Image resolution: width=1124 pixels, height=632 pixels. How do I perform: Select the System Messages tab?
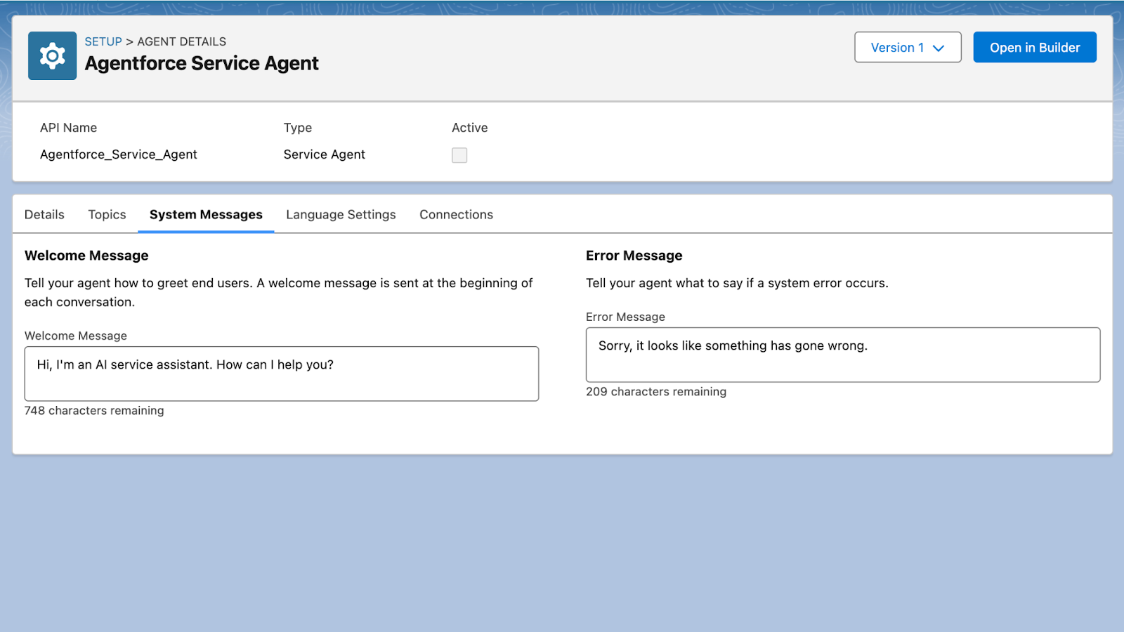point(206,214)
